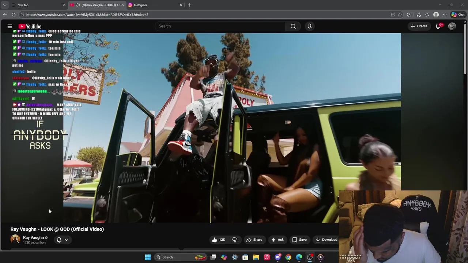Open Apple Music app in taskbar
The width and height of the screenshot is (468, 263).
click(267, 257)
